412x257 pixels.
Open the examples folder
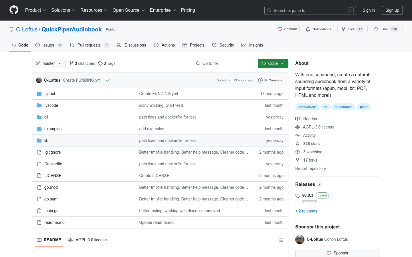tap(53, 129)
